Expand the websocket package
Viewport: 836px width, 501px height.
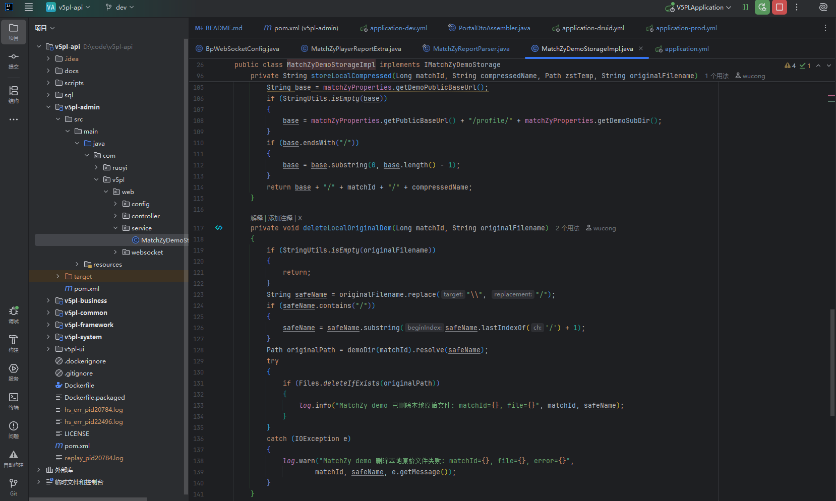[115, 252]
